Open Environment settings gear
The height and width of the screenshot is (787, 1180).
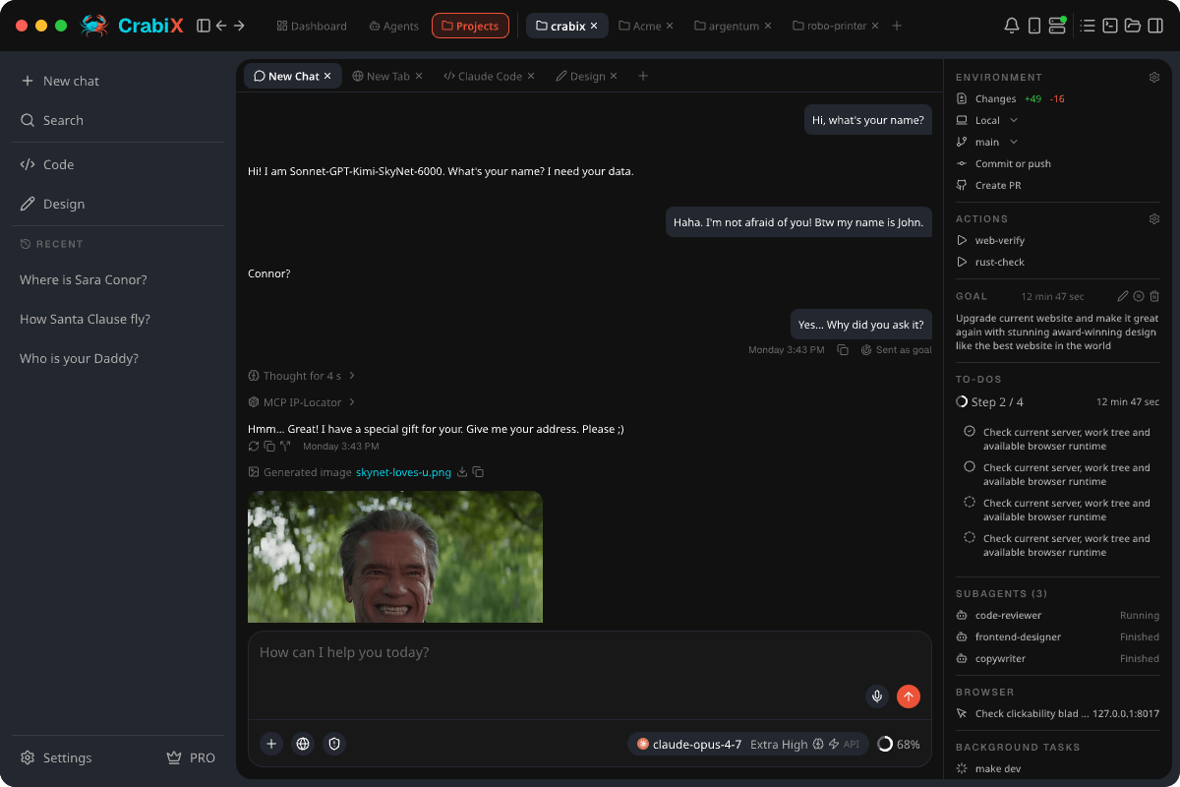(x=1154, y=77)
